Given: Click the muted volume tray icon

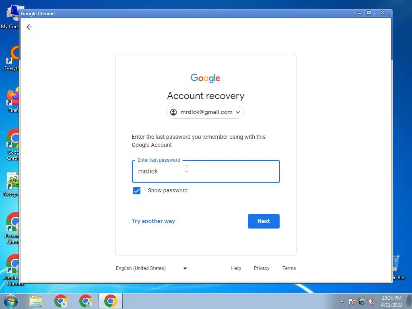Looking at the screenshot, I should tap(371, 301).
